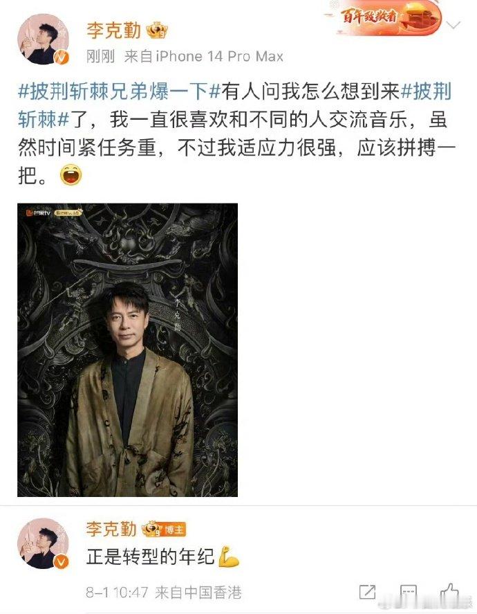This screenshot has height=614, width=477.
Task: Open the shorter #披荆斩棘# hashtag link
Action: click(234, 106)
